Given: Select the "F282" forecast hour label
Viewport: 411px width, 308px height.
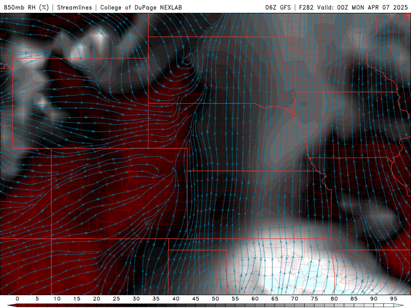Looking at the screenshot, I should click(x=306, y=7).
